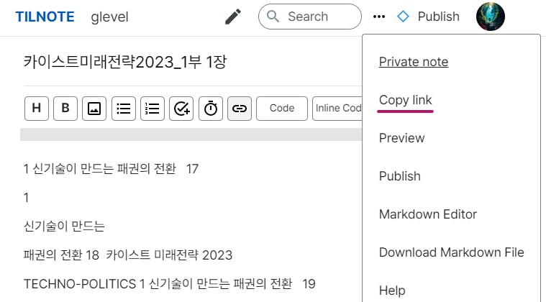
Task: Open the user profile avatar menu
Action: (x=490, y=17)
